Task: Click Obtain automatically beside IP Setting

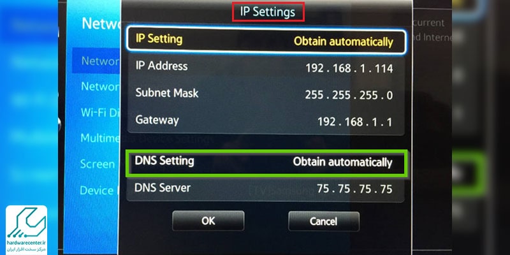Action: point(344,41)
